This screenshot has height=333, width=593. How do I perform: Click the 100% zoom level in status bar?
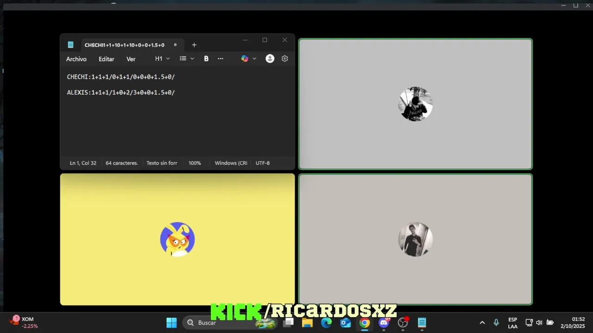[195, 163]
